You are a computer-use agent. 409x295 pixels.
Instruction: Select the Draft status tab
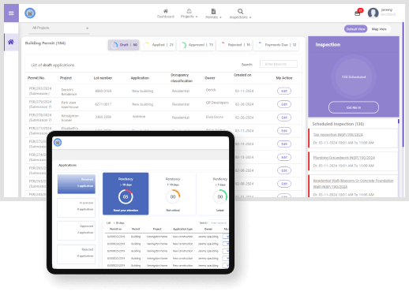tap(124, 45)
